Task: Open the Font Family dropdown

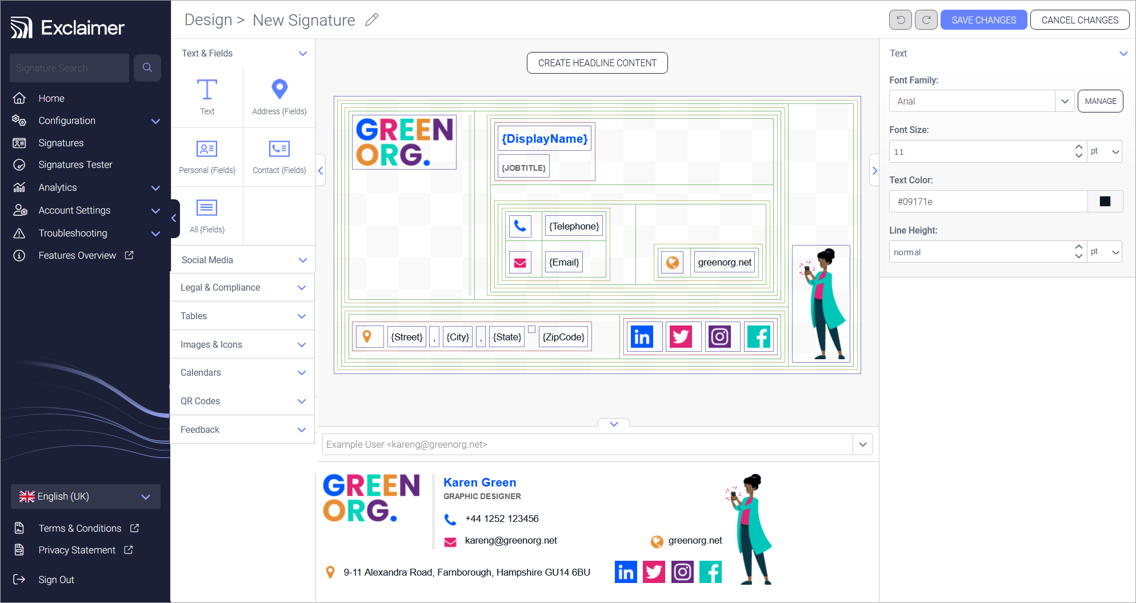Action: tap(1065, 101)
